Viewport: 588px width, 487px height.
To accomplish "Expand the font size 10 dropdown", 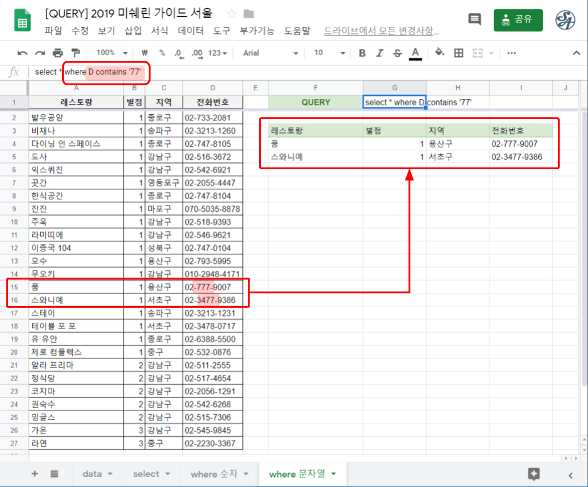I will pos(326,53).
